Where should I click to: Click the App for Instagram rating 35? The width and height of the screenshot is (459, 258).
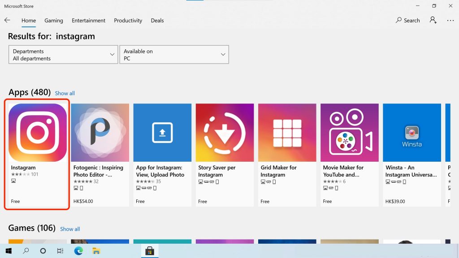148,181
